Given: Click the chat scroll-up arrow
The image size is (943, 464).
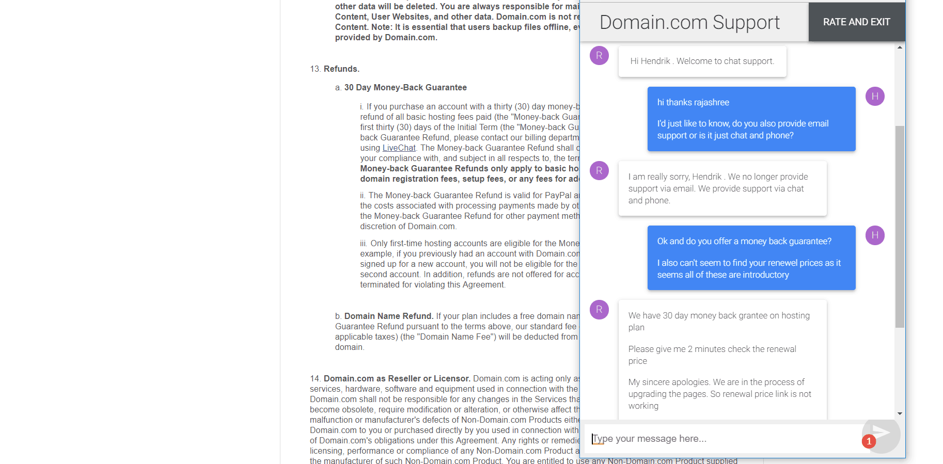Looking at the screenshot, I should point(900,47).
